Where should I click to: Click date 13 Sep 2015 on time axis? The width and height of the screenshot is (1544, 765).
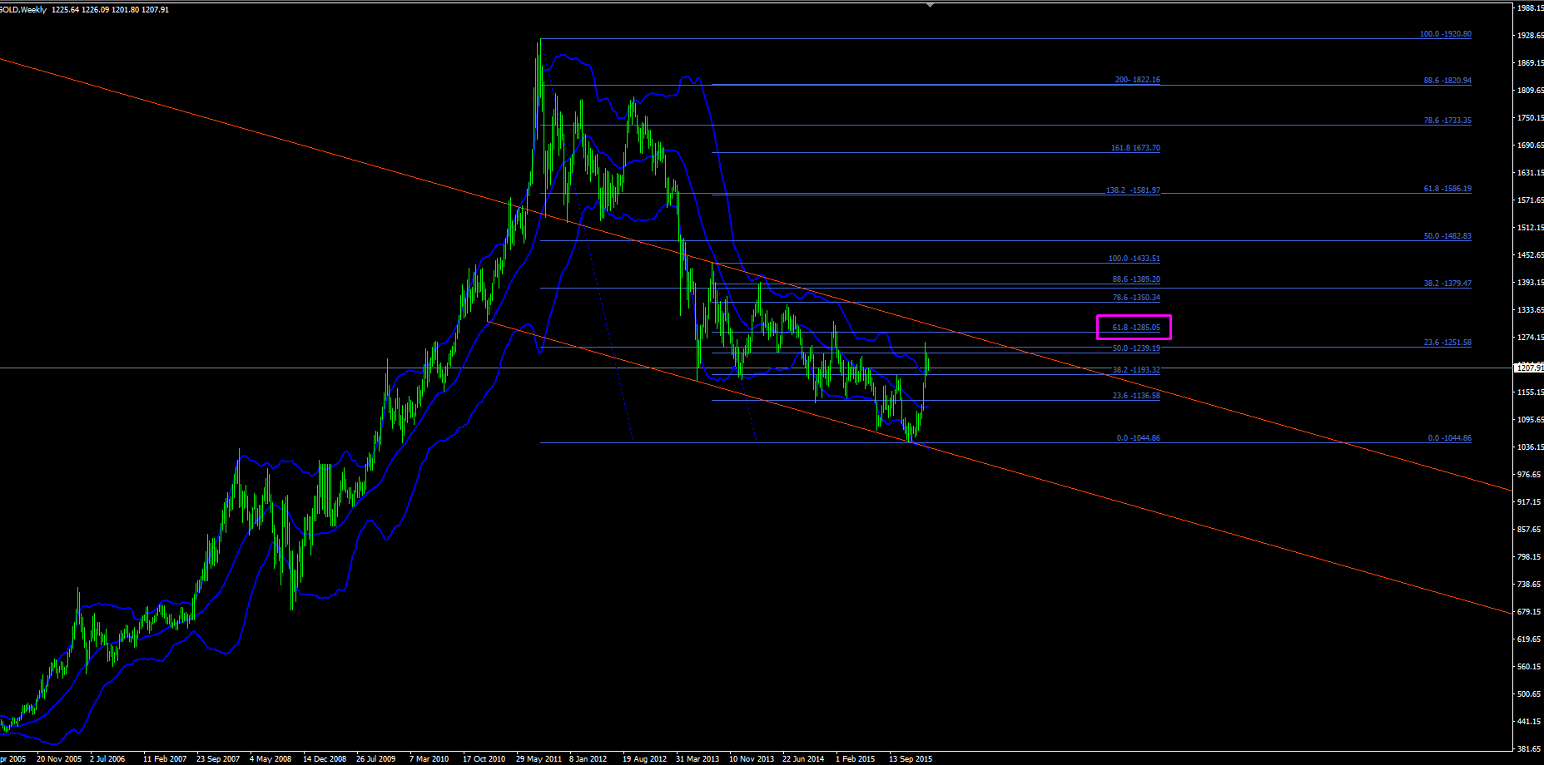911,759
